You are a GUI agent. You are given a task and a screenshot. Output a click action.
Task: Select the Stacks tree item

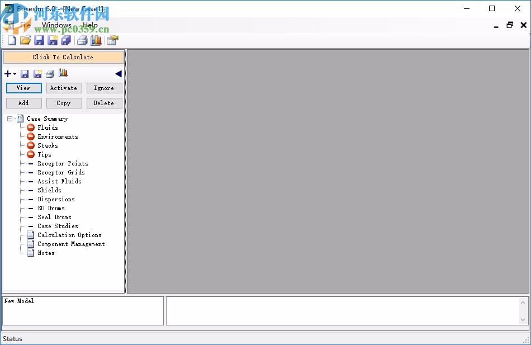(48, 145)
